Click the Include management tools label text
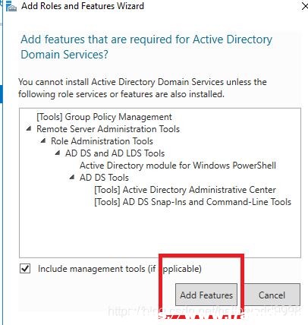This screenshot has height=325, width=308. pos(120,269)
